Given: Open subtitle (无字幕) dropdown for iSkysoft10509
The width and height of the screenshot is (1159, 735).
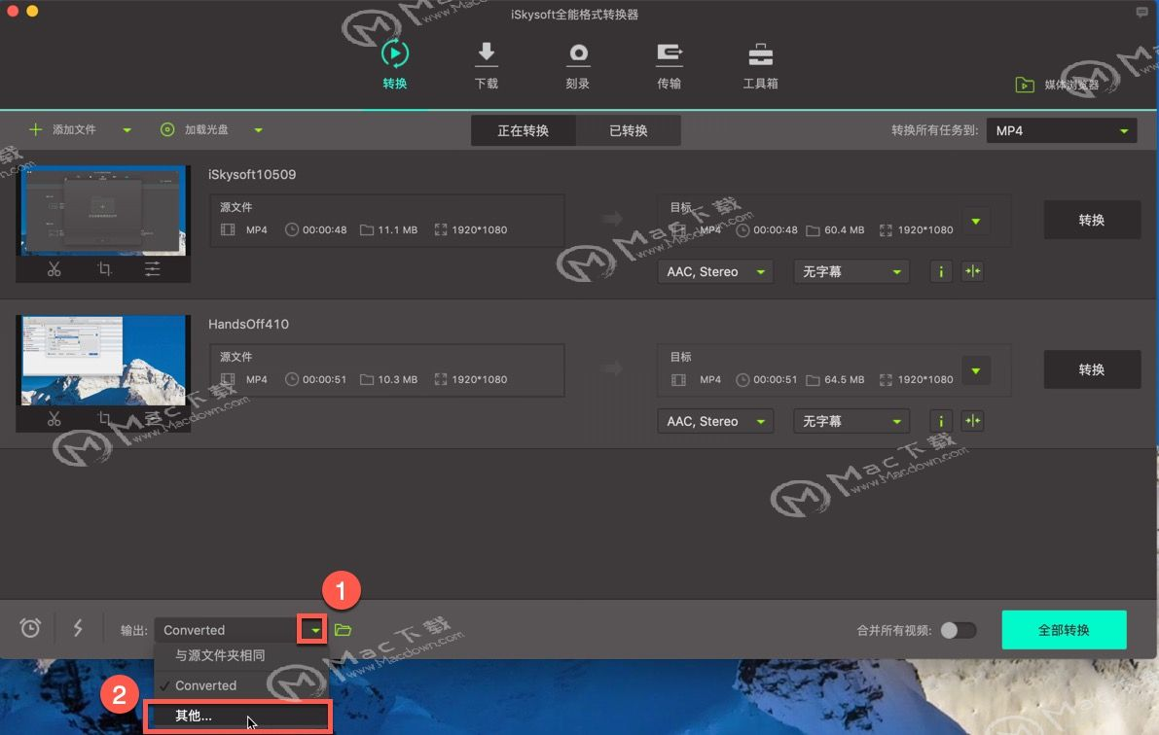Looking at the screenshot, I should 851,272.
